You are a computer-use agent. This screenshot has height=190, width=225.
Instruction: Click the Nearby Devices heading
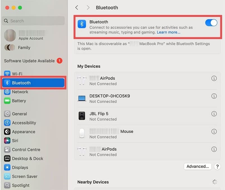tap(93, 182)
